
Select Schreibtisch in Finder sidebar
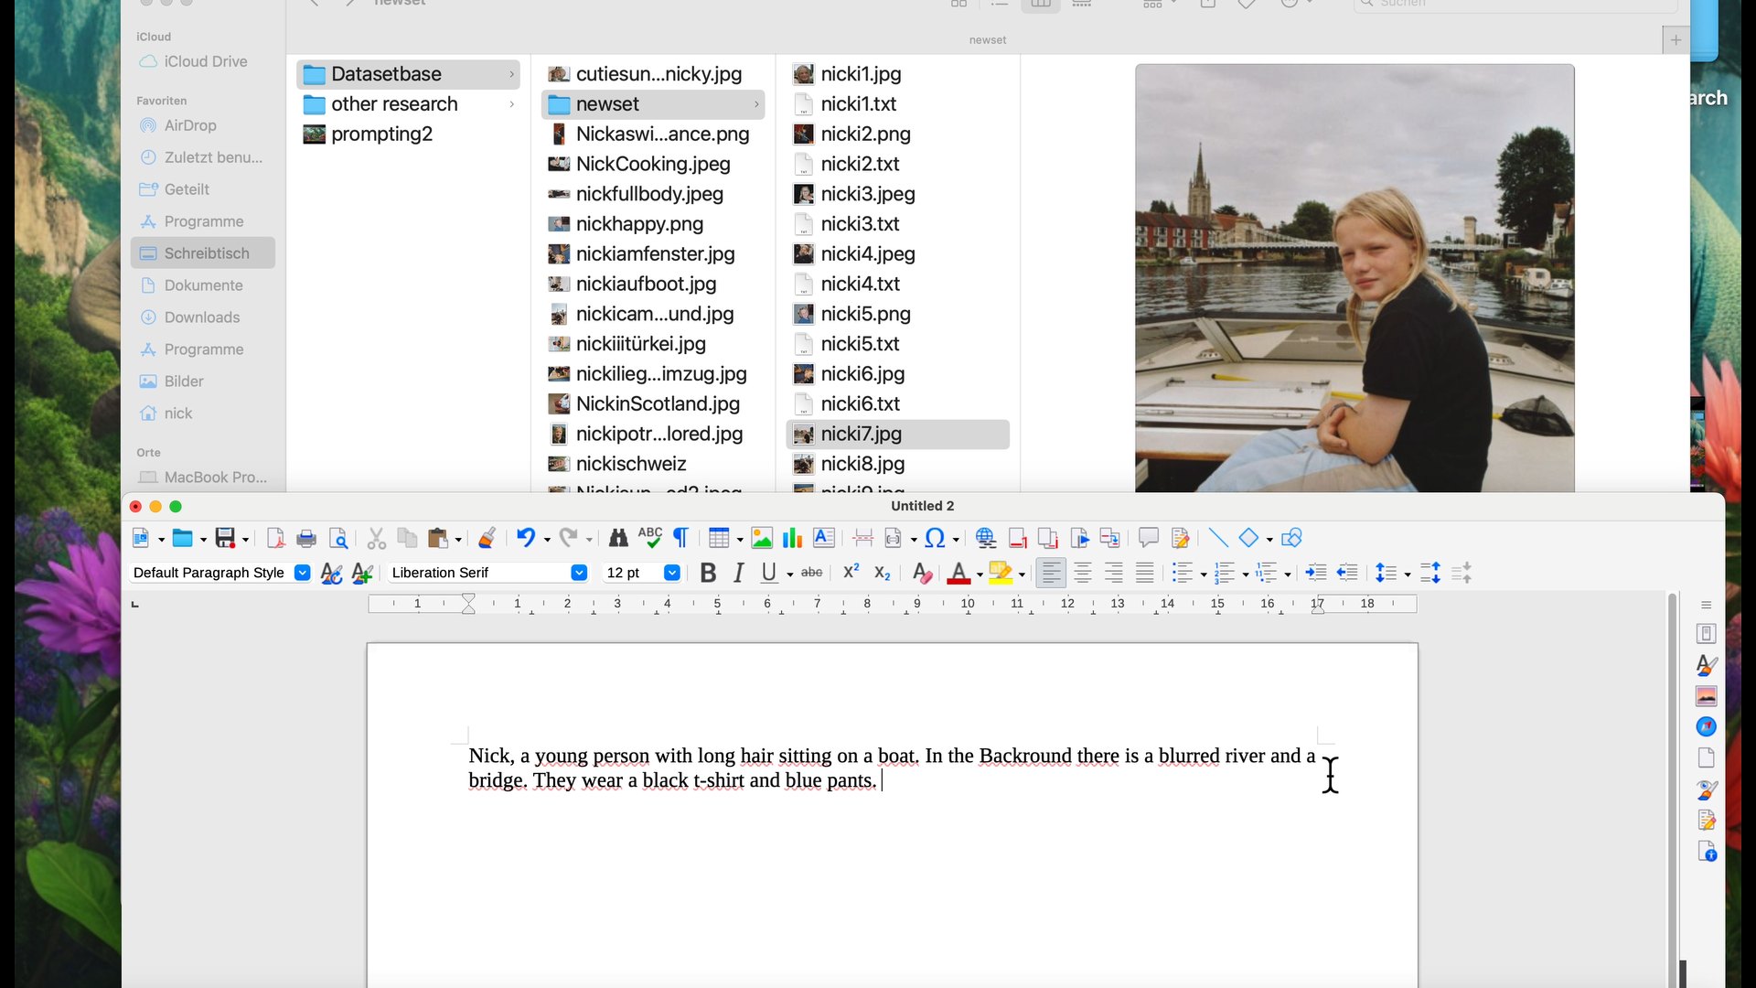[x=203, y=253]
